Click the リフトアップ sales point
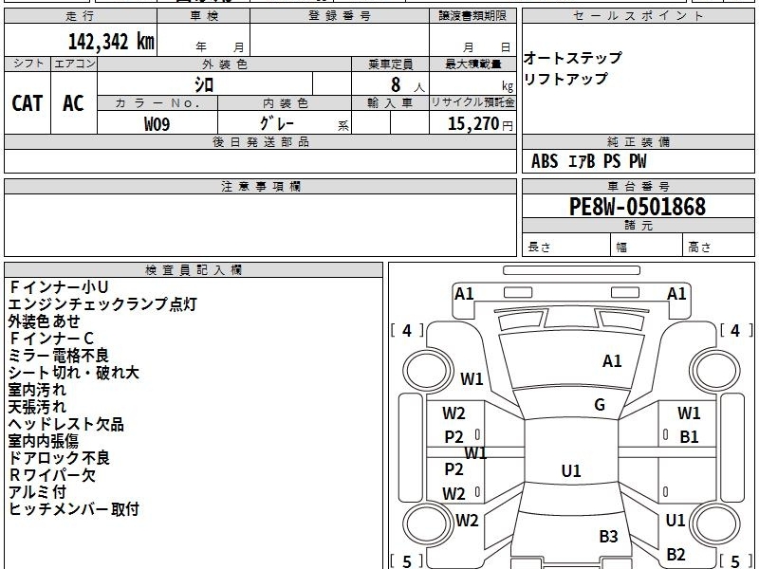759x569 pixels. pyautogui.click(x=565, y=79)
